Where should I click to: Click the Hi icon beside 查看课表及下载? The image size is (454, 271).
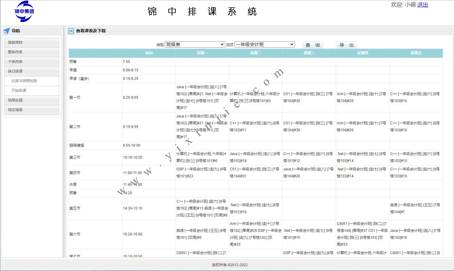click(x=71, y=31)
